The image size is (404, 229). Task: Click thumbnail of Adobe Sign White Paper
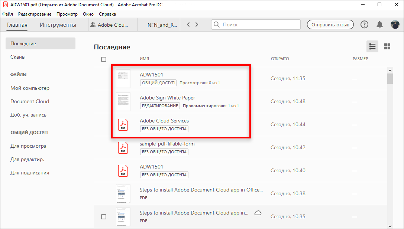[x=123, y=102]
